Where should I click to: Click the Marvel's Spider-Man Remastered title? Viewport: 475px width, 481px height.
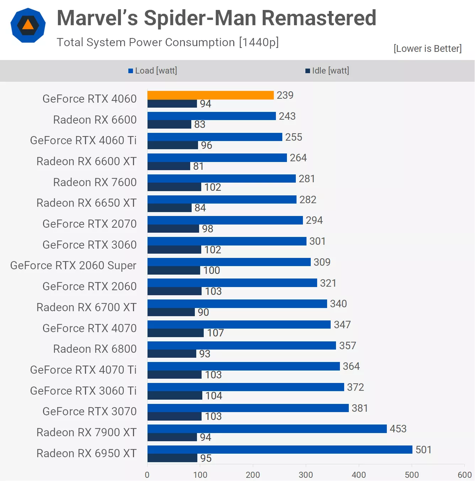(216, 18)
